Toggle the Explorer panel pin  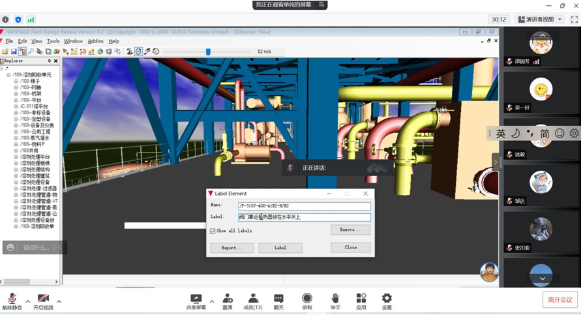[x=49, y=61]
